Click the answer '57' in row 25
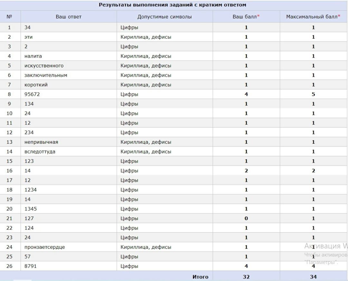 (27, 257)
